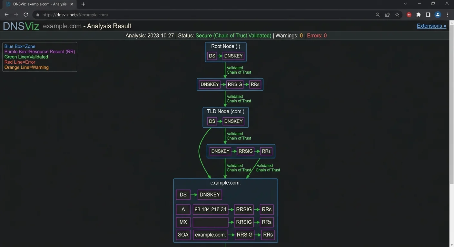Close the DNSViz example.com tab
Screen dimensions: 454x247
point(72,4)
